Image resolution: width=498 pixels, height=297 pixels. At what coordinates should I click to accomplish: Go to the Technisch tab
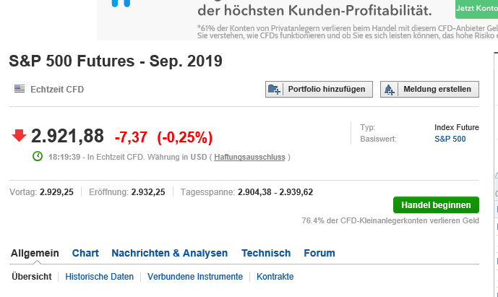tap(266, 253)
